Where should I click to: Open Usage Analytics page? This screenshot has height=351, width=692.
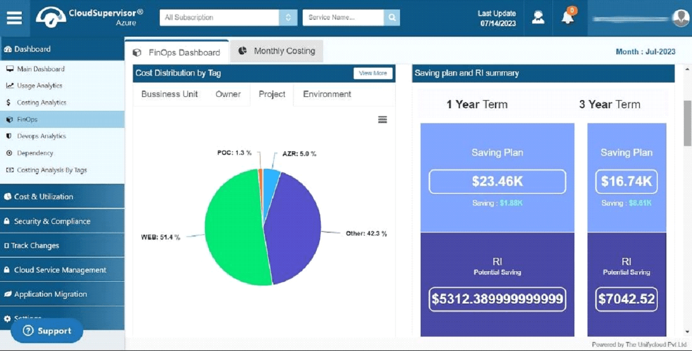point(62,85)
